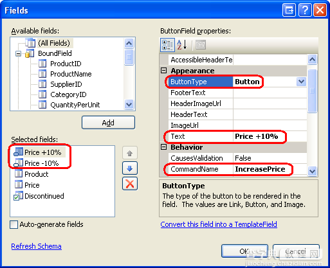
Task: Click property grid scrollbar up arrow
Action: (x=312, y=59)
